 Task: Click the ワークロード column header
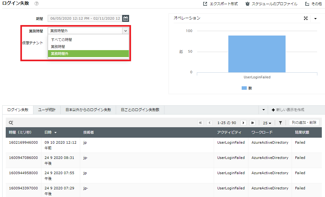coord(262,132)
